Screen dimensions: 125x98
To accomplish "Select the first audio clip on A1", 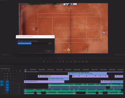I will pos(60,85).
